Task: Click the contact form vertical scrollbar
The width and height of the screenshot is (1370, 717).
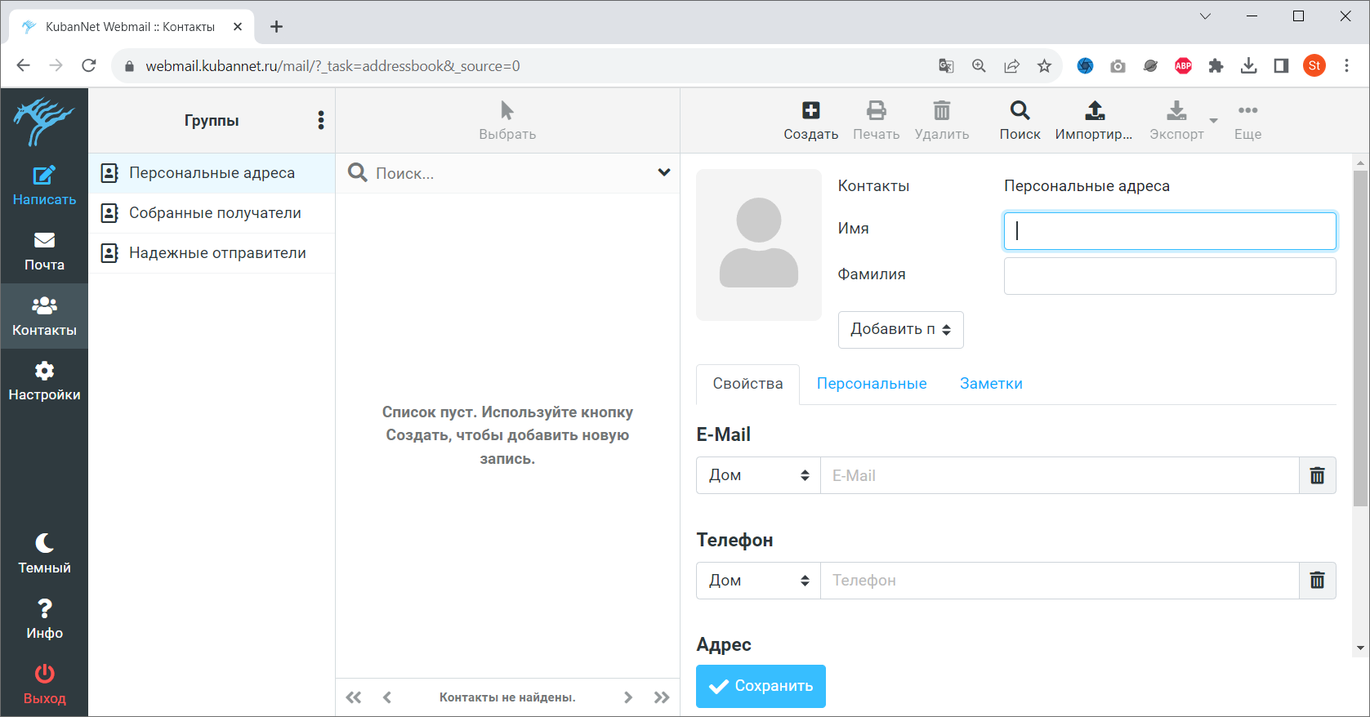Action: point(1360,339)
